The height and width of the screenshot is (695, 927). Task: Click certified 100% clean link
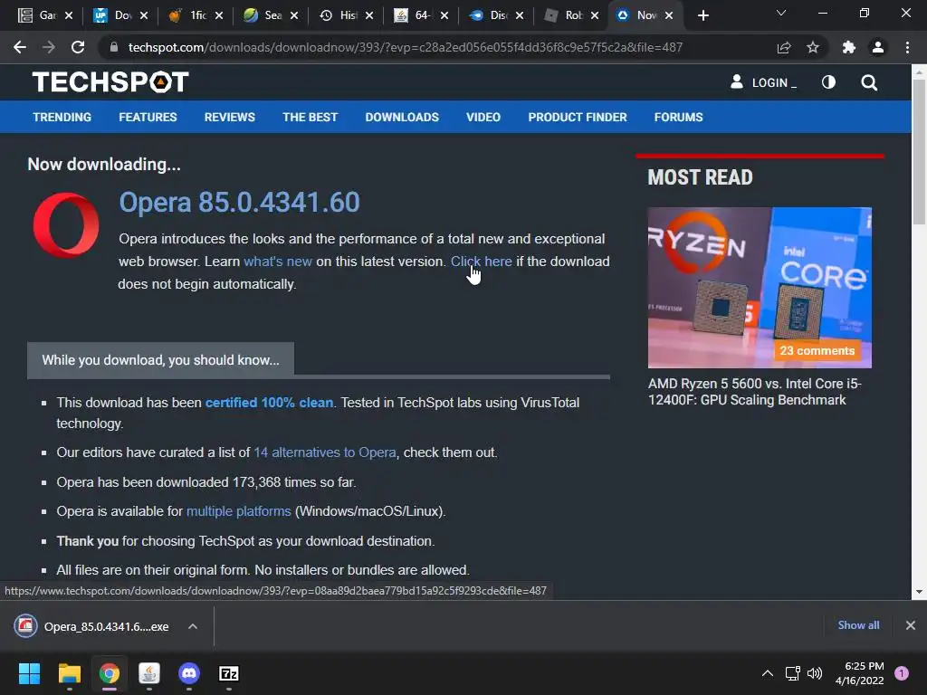point(269,403)
